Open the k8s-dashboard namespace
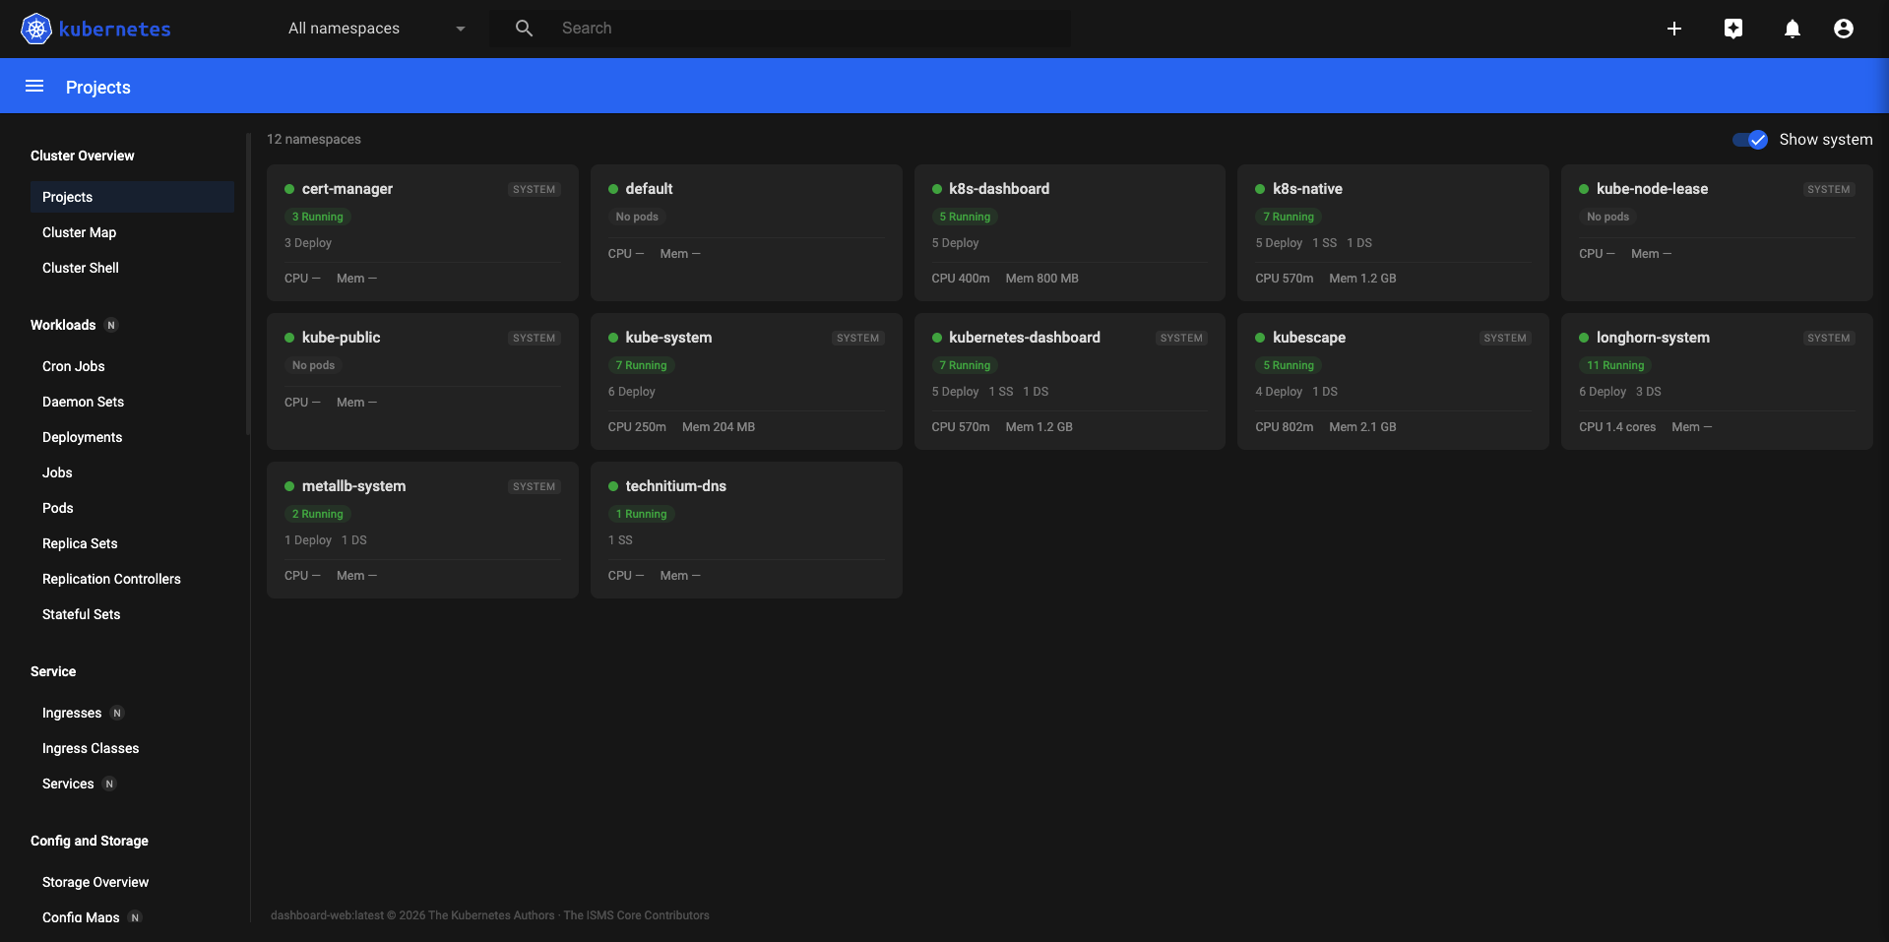This screenshot has height=942, width=1889. [1070, 232]
